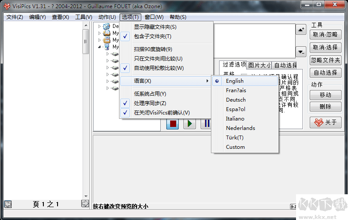Click the left panel scrollbar up arrow
The image size is (348, 220).
pyautogui.click(x=86, y=25)
